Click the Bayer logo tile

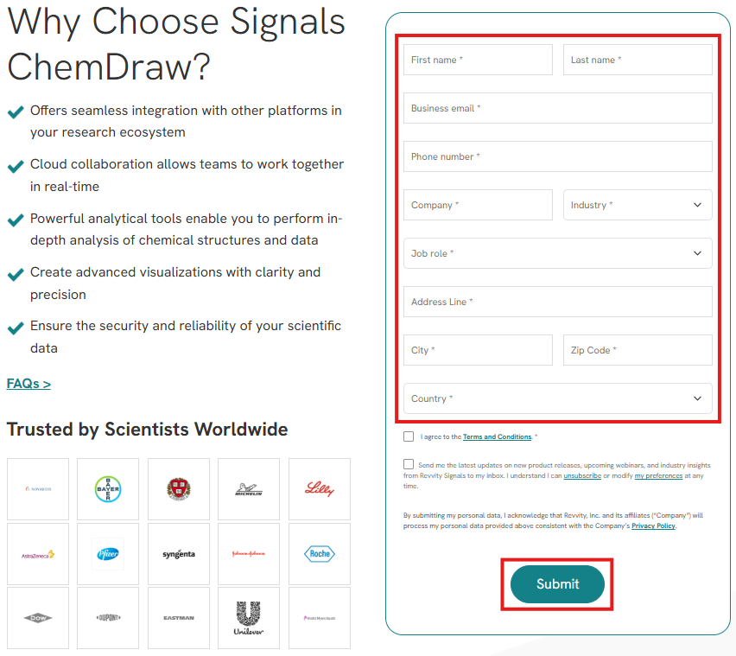[x=108, y=489]
